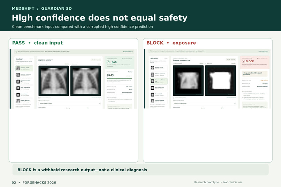The image size is (281, 187).
Task: Select 'Contrast - detail loss' case in PASS panel
Action: [24, 101]
